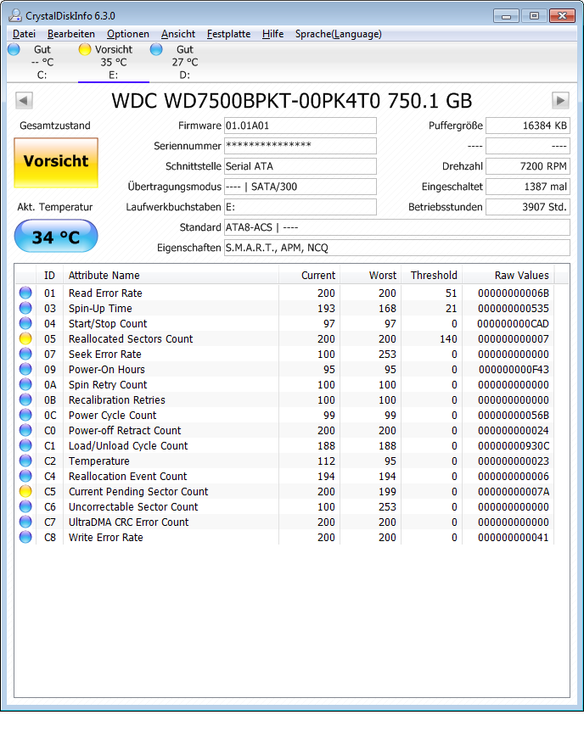Click blue status icon for Uncorrectable Sector Count
Viewport: 584px width, 754px height.
[25, 506]
